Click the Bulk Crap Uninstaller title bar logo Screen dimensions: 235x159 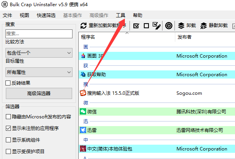tap(5, 4)
